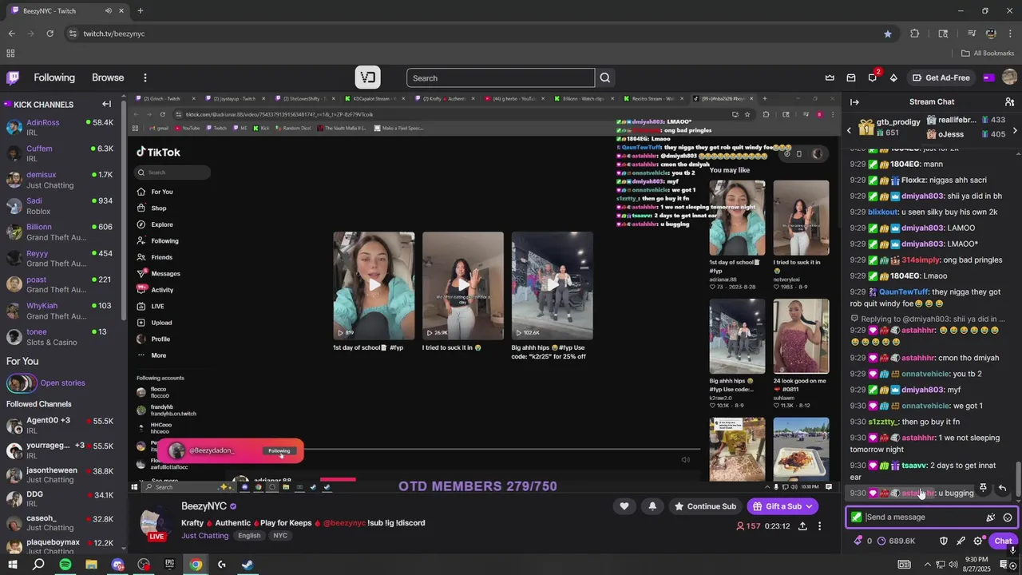
Task: Open File Explorer from the taskbar
Action: pos(91,565)
